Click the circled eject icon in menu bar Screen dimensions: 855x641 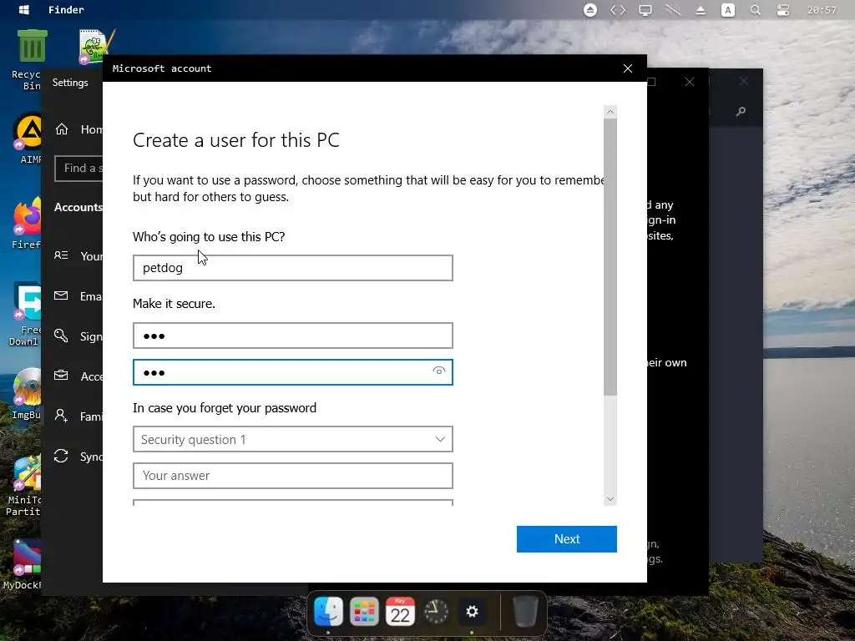[590, 10]
